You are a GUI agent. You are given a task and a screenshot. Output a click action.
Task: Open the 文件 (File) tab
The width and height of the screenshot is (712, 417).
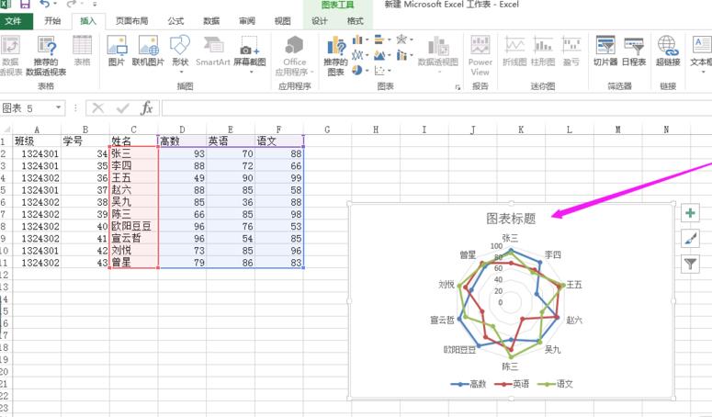[13, 21]
